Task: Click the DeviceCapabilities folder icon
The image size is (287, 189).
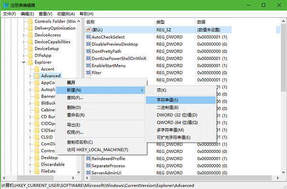Action: pyautogui.click(x=31, y=42)
